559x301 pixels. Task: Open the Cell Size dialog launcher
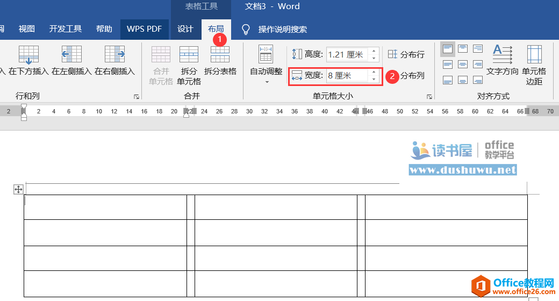point(429,97)
